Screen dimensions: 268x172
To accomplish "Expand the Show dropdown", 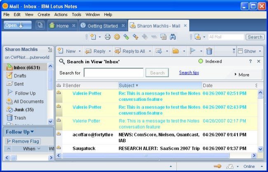I will (249, 51).
